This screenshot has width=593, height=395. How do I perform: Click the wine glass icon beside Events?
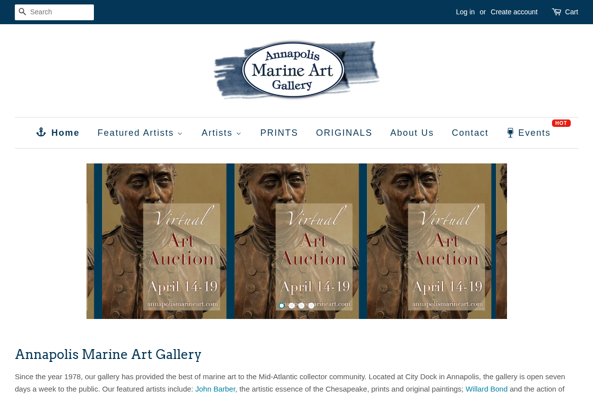coord(510,132)
